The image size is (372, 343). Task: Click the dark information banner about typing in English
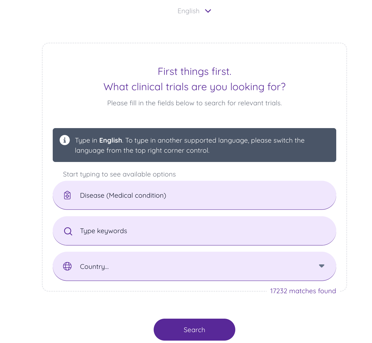tap(194, 145)
